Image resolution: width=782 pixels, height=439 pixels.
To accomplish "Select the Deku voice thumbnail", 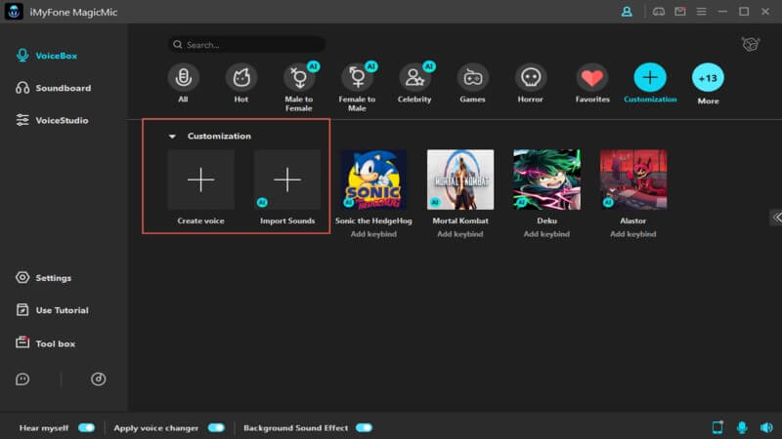I will [546, 180].
